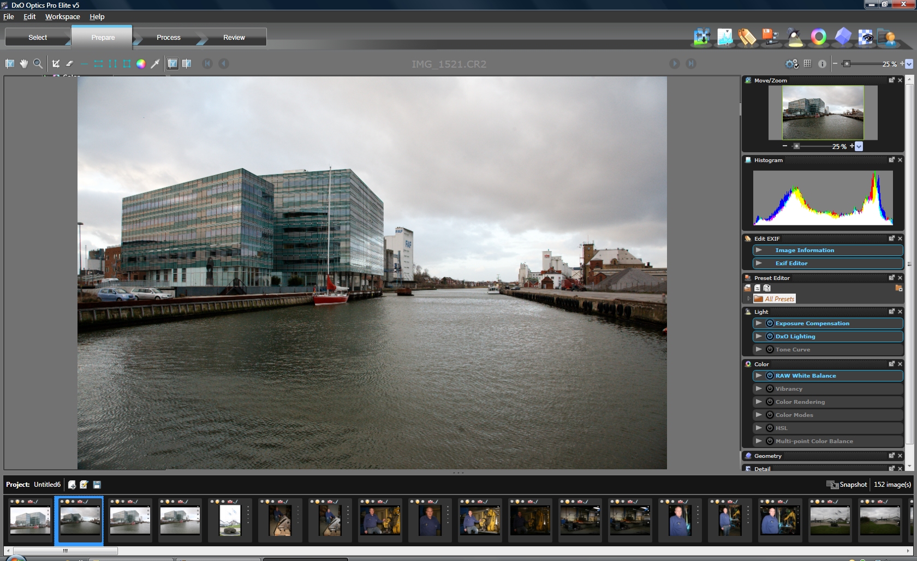This screenshot has height=561, width=917.
Task: Activate the magnifier zoom tool
Action: click(x=38, y=64)
